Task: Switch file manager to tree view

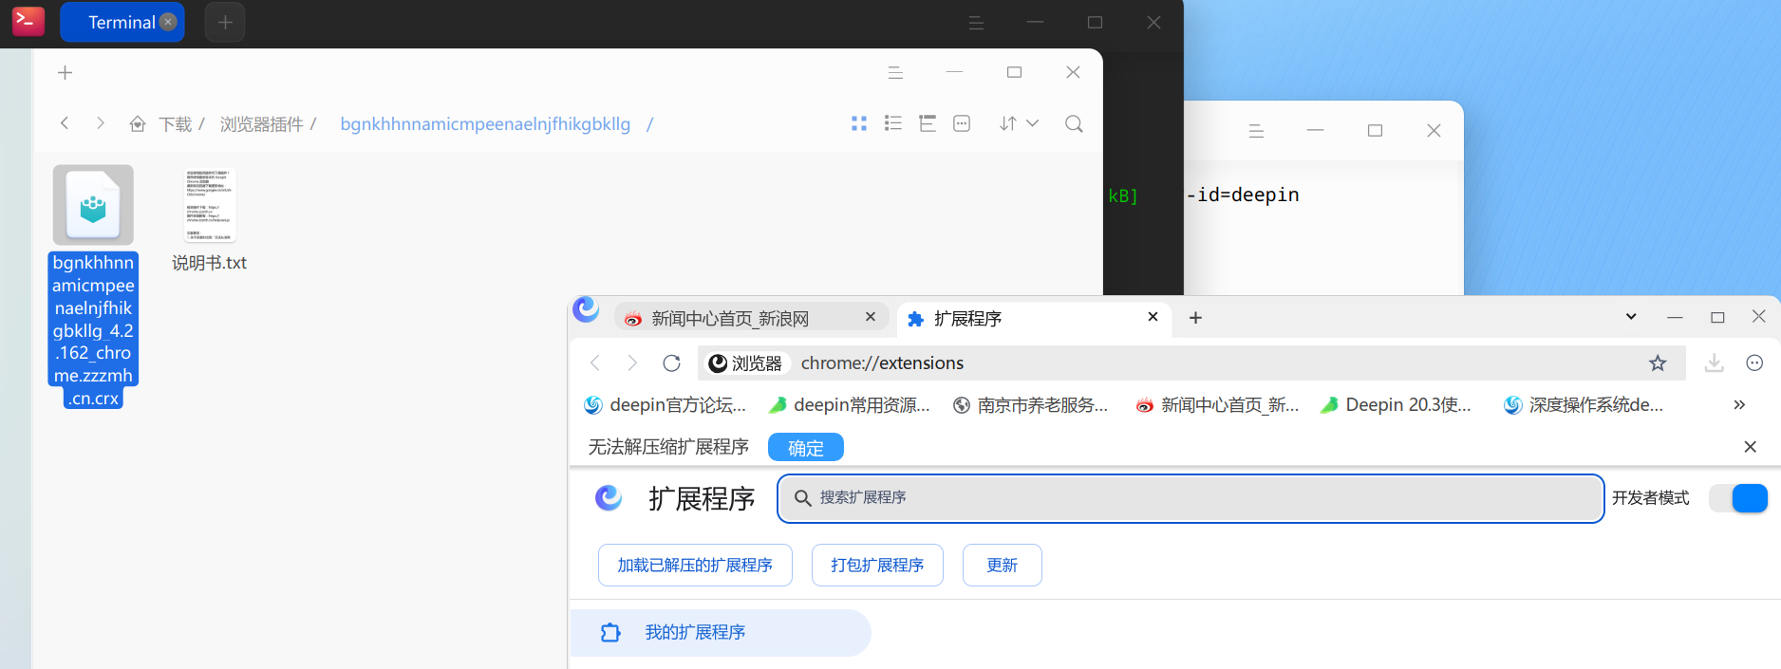Action: coord(928,123)
